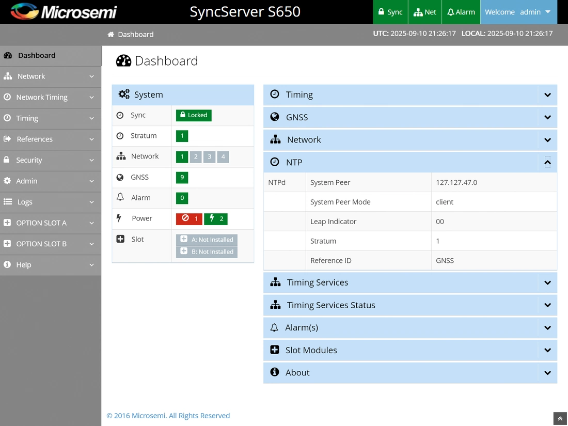Open the Help sidebar menu
The height and width of the screenshot is (426, 568).
51,265
